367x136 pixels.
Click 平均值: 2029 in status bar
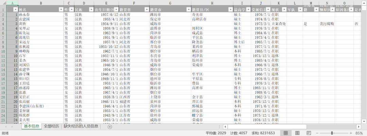(x=216, y=133)
